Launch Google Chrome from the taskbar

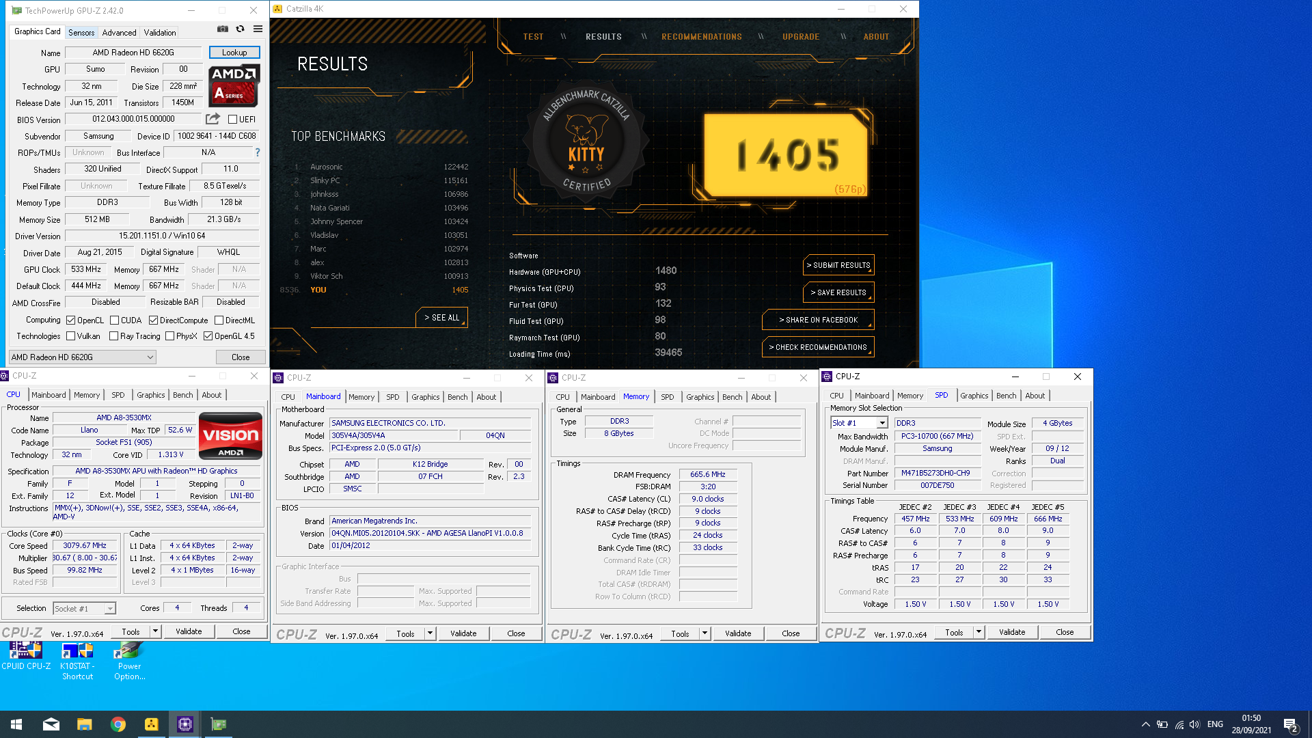(x=118, y=724)
